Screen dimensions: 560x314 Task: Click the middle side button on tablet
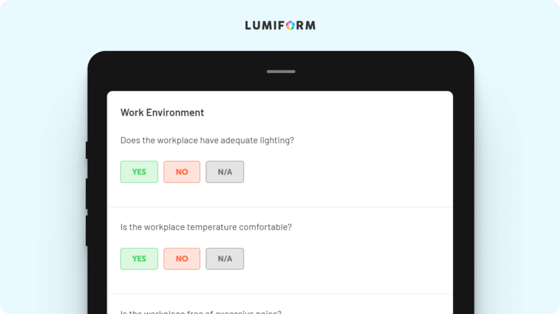(87, 194)
